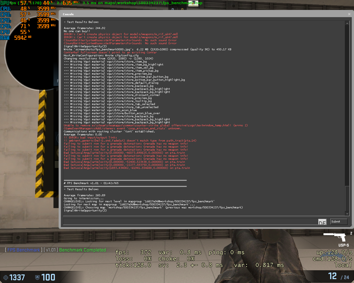Click the 'ambient_generic(heli1.snd,FadeOut)' error line

coord(130,141)
